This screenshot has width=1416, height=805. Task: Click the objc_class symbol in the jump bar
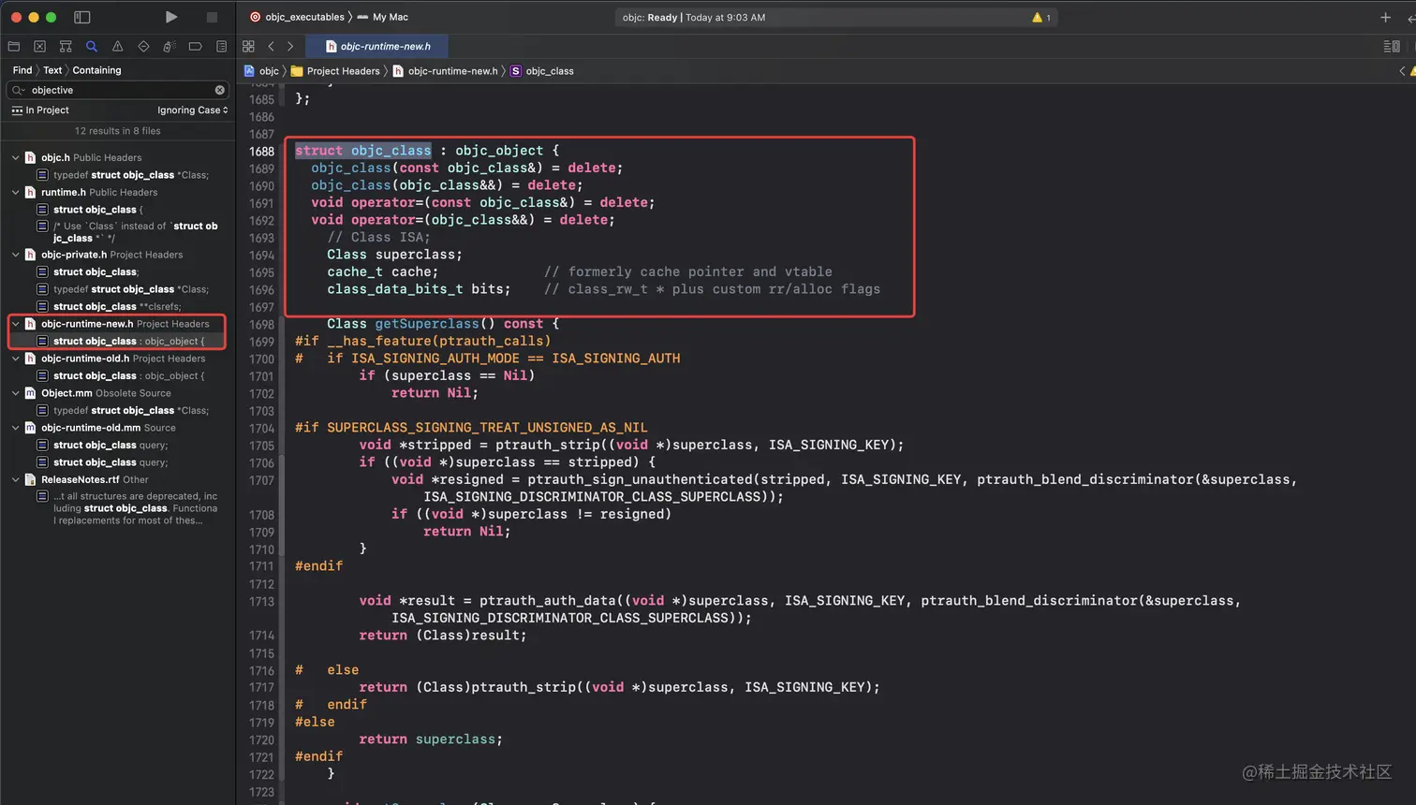point(542,71)
